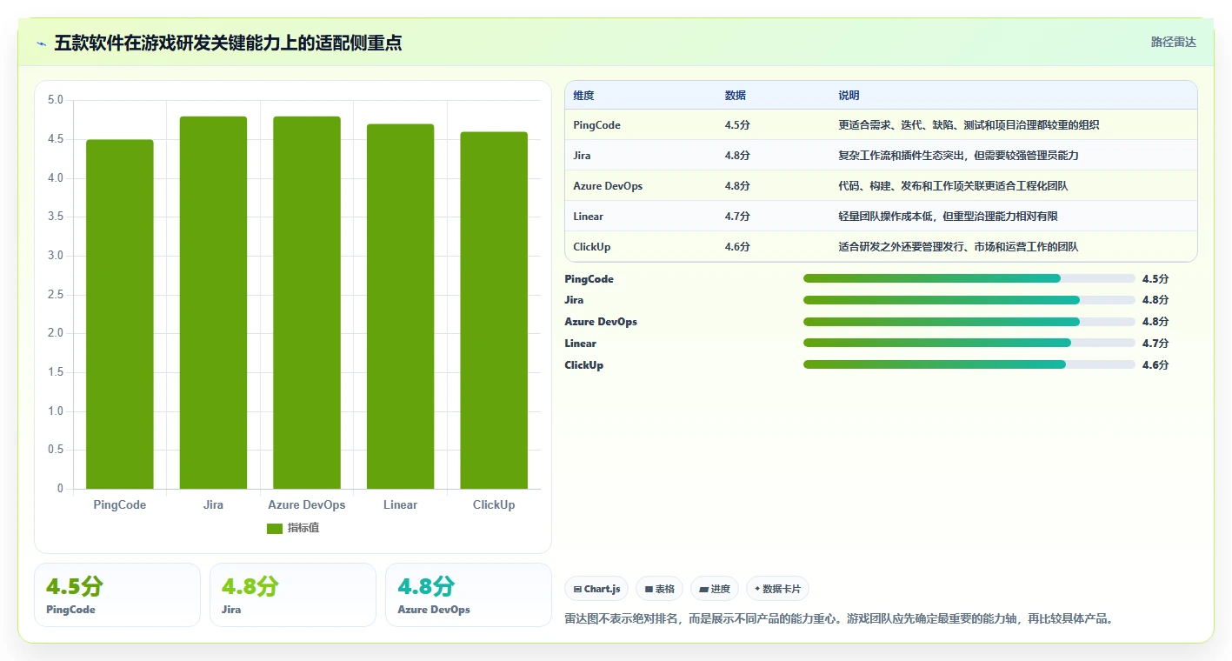Click the 4.7分 value beside Linear progress
This screenshot has width=1232, height=661.
(x=1155, y=344)
